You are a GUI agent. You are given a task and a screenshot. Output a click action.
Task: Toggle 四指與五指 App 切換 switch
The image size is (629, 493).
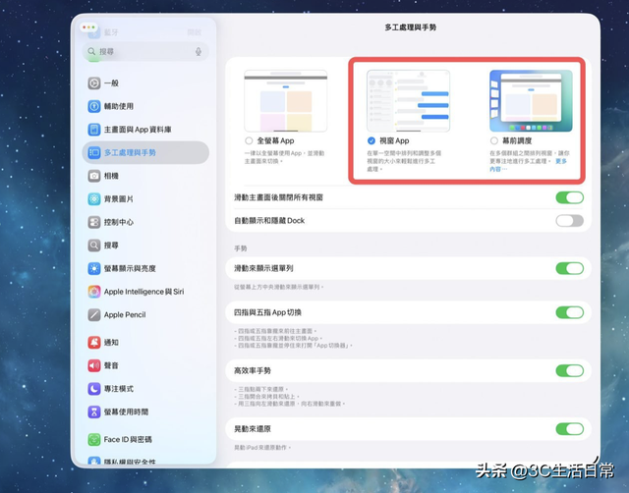pos(570,312)
